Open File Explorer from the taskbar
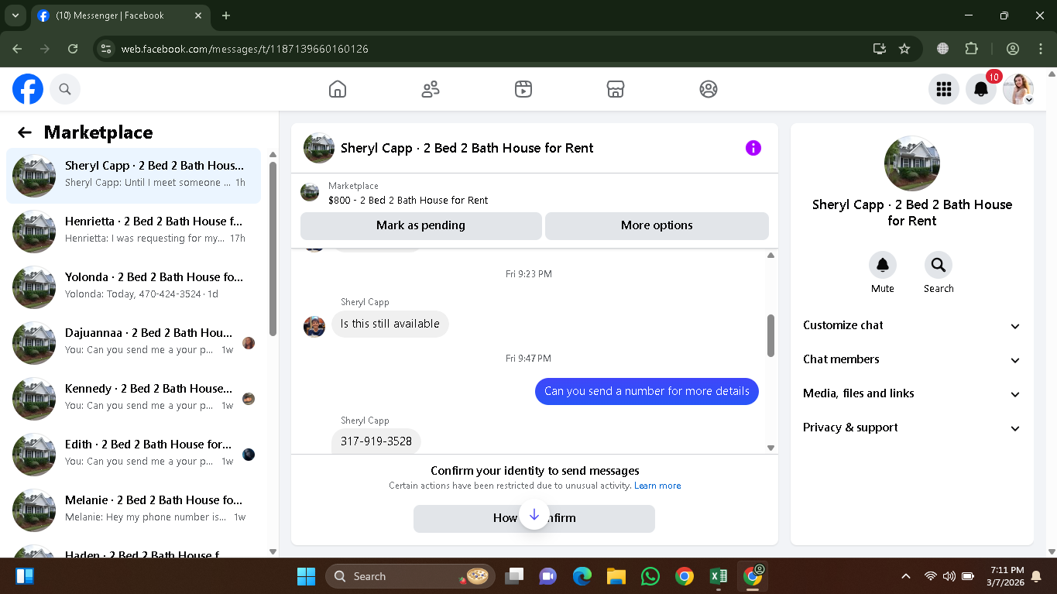1057x594 pixels. pos(616,576)
